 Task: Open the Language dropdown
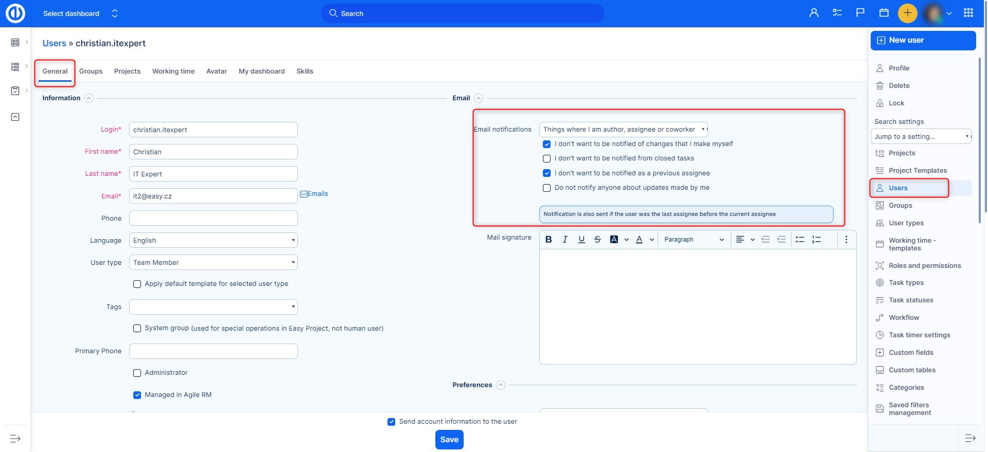point(214,240)
